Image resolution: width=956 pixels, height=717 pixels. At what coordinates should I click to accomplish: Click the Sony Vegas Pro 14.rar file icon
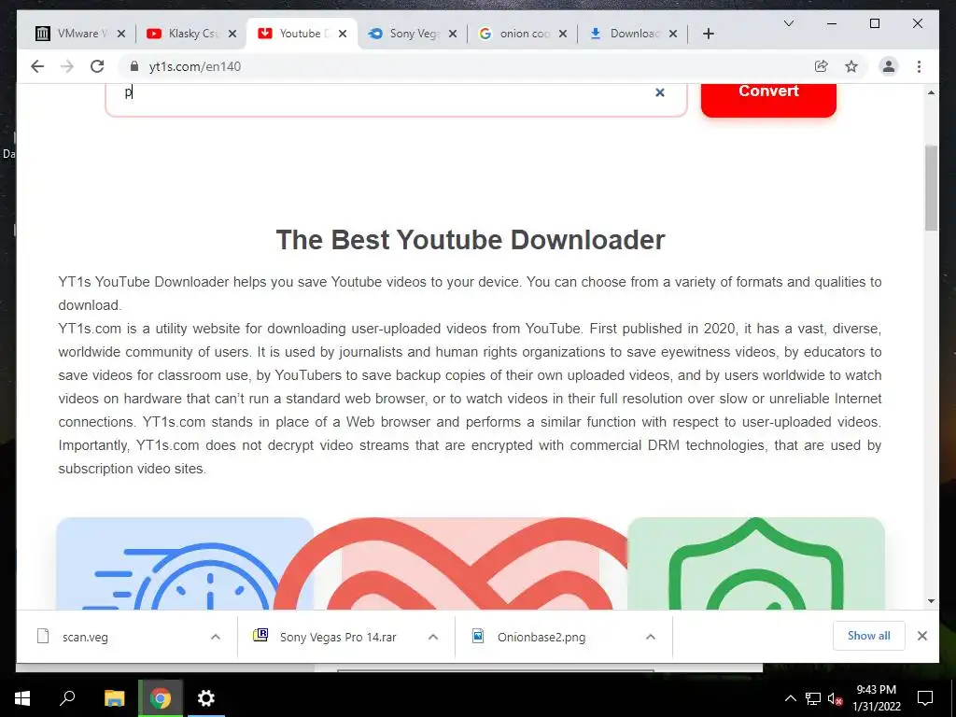click(x=260, y=636)
